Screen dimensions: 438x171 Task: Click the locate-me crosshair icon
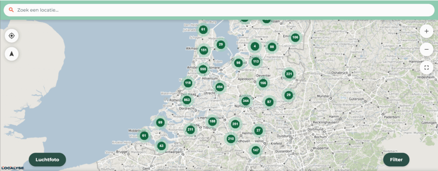click(x=12, y=36)
